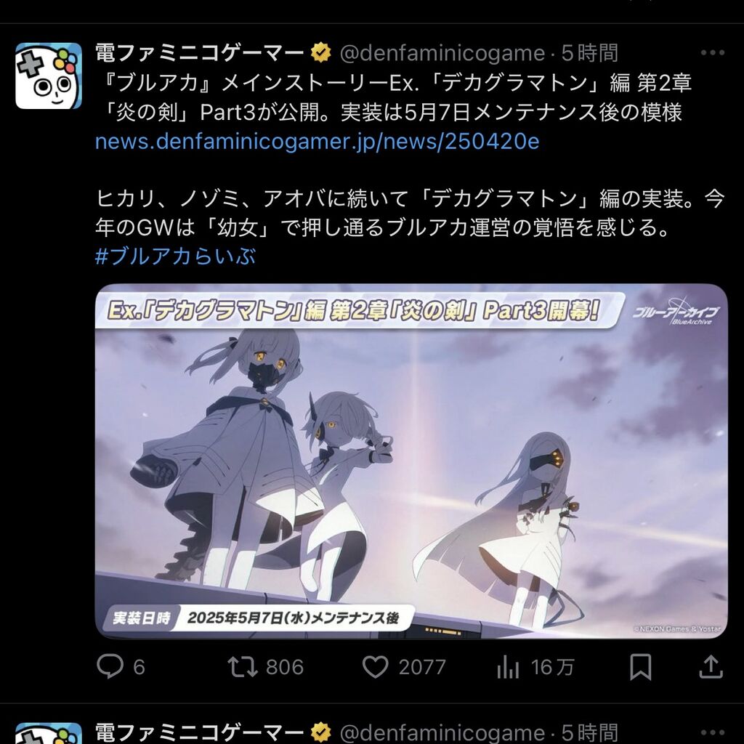Image resolution: width=744 pixels, height=744 pixels.
Task: Open the three-dot menu on the second post
Action: tap(712, 733)
